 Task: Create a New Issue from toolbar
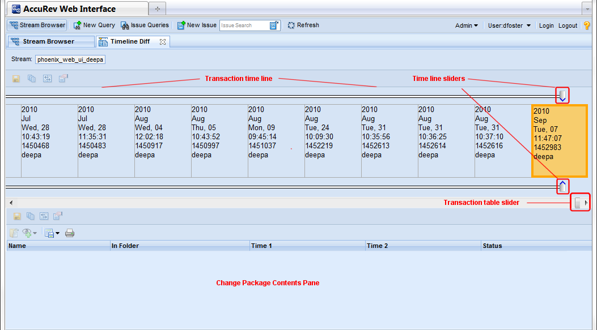[197, 25]
